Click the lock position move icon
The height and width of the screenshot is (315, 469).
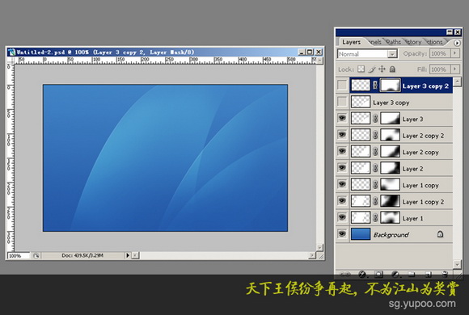point(382,69)
